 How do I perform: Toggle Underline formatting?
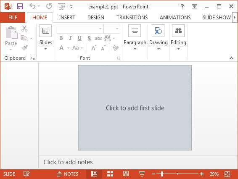point(79,38)
